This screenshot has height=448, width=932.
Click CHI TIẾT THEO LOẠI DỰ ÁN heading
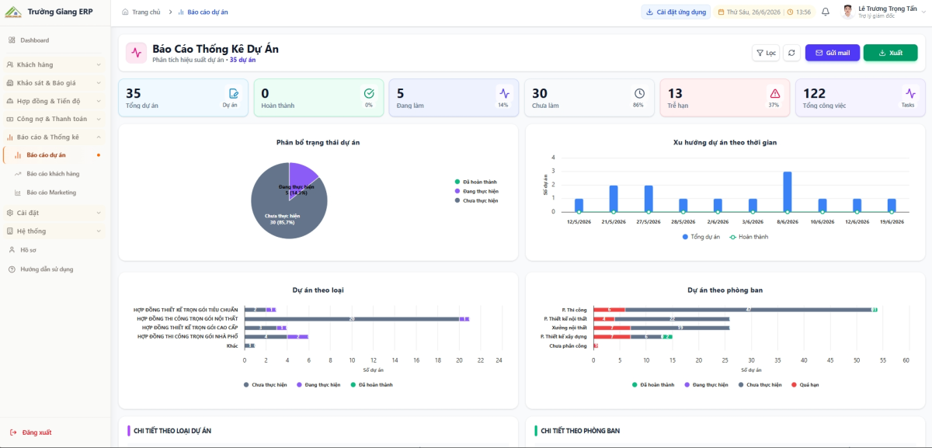tap(172, 431)
